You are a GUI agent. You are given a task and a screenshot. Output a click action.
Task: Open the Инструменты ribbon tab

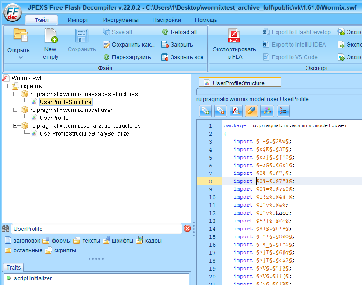click(x=120, y=20)
